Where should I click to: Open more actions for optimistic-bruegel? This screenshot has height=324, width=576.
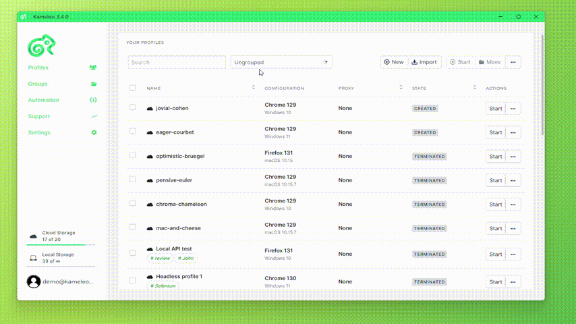click(513, 157)
